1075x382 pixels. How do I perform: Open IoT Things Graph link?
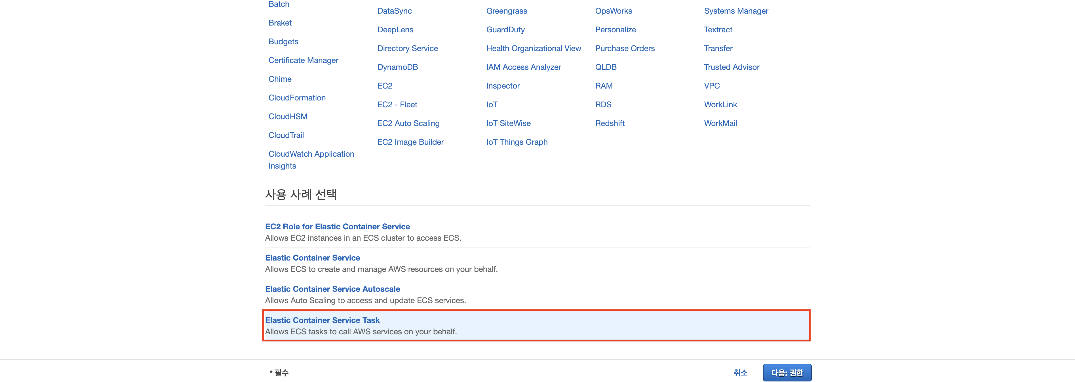[x=517, y=143]
